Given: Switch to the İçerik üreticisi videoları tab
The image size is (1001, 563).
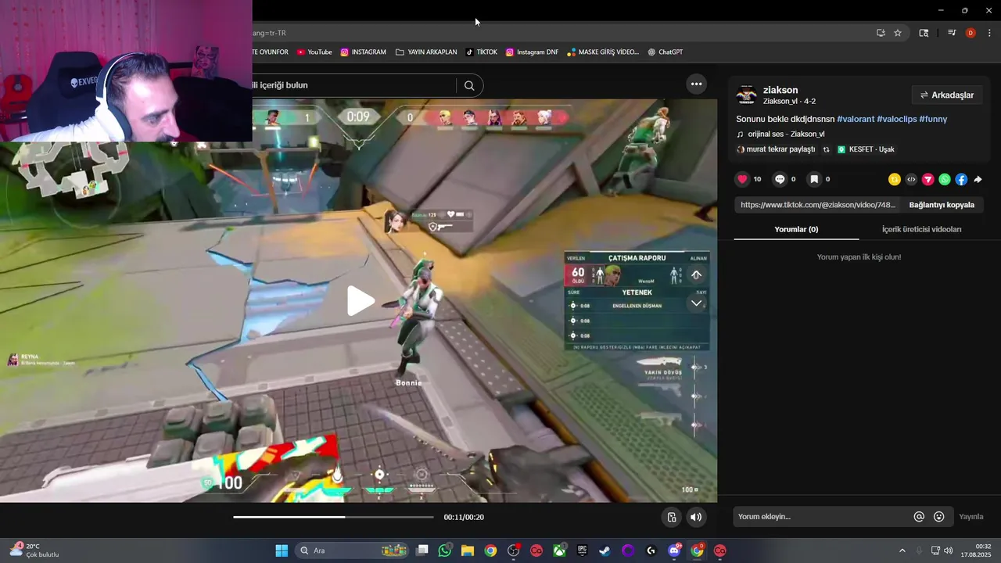Looking at the screenshot, I should point(921,229).
